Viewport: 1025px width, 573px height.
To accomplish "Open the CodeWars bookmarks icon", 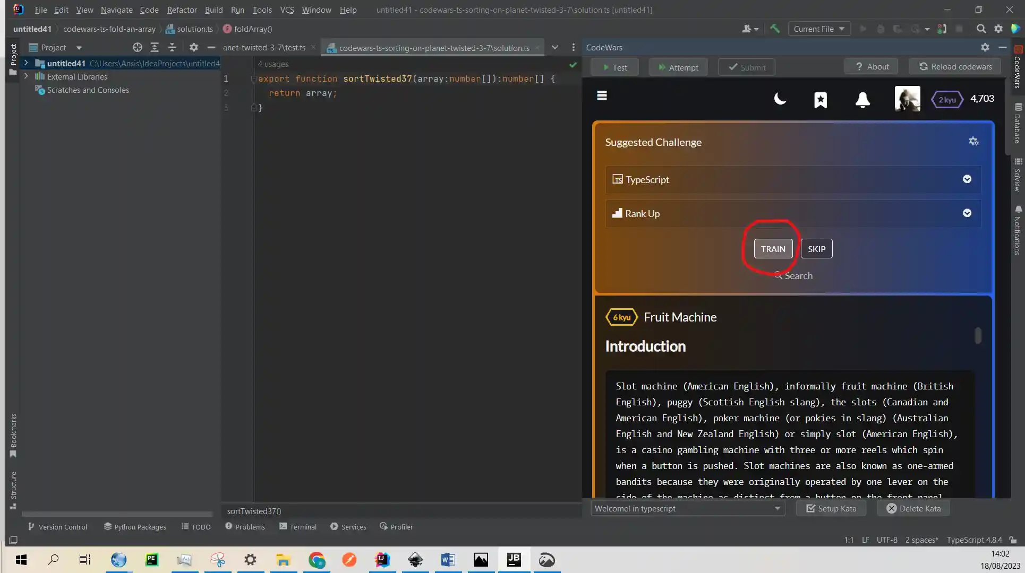I will pos(821,100).
